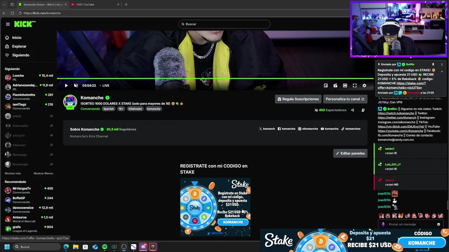This screenshot has width=449, height=252.
Task: Open the browser tab list dropdown
Action: click(x=4, y=5)
